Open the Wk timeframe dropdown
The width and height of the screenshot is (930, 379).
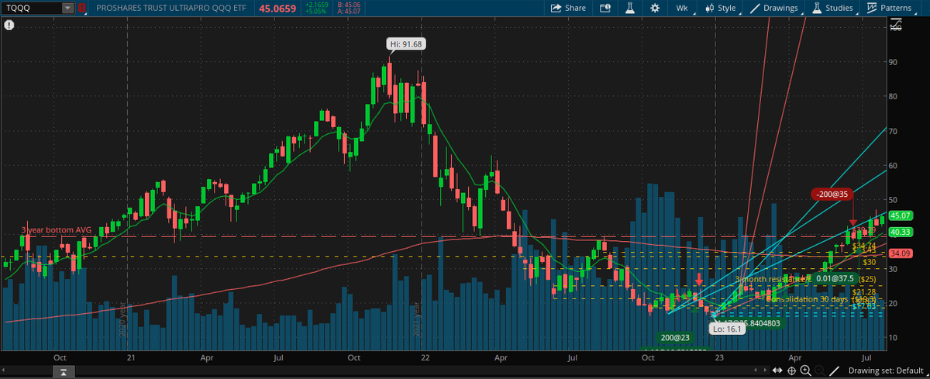point(682,8)
